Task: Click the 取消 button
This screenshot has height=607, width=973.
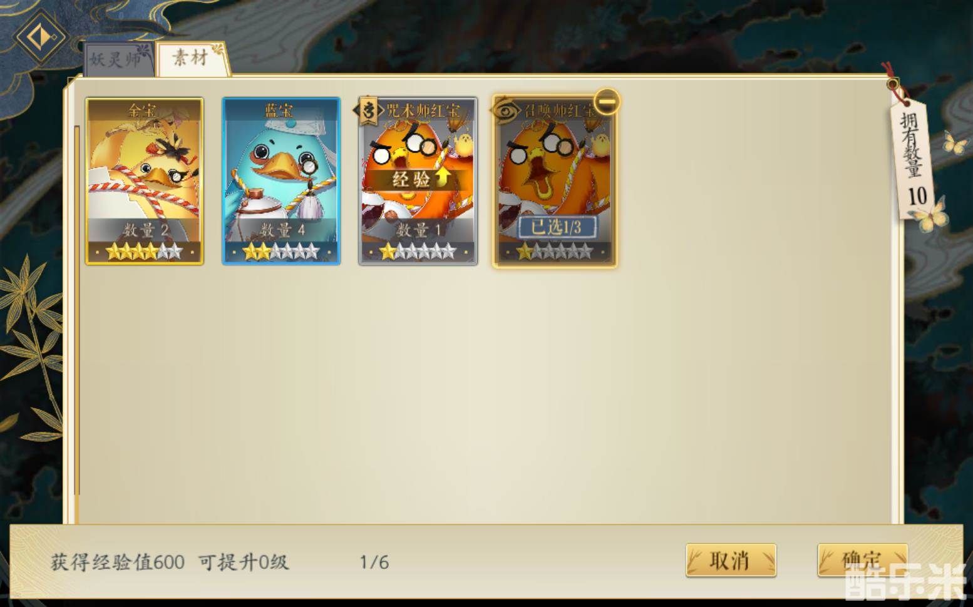Action: 731,560
